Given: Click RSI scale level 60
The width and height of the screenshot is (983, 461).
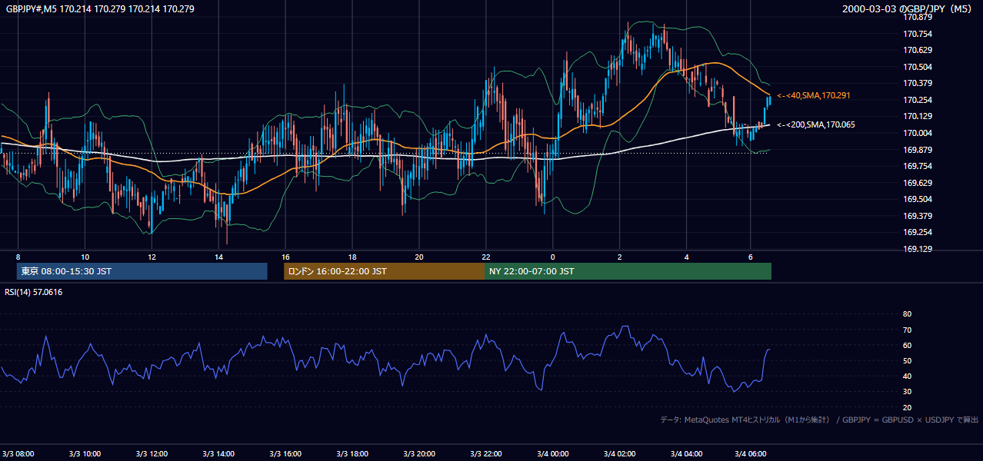Looking at the screenshot, I should 907,345.
